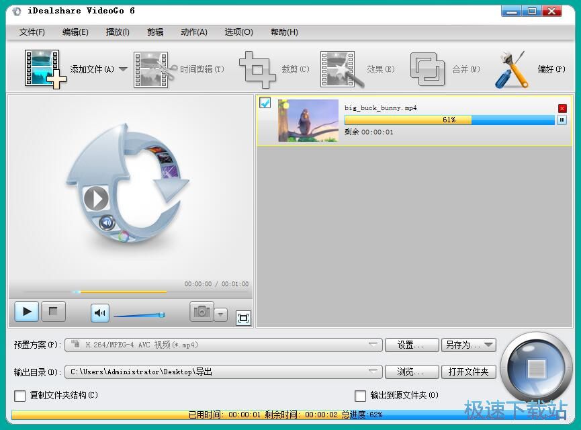Take a snapshot with camera button
The image size is (581, 430).
(202, 311)
